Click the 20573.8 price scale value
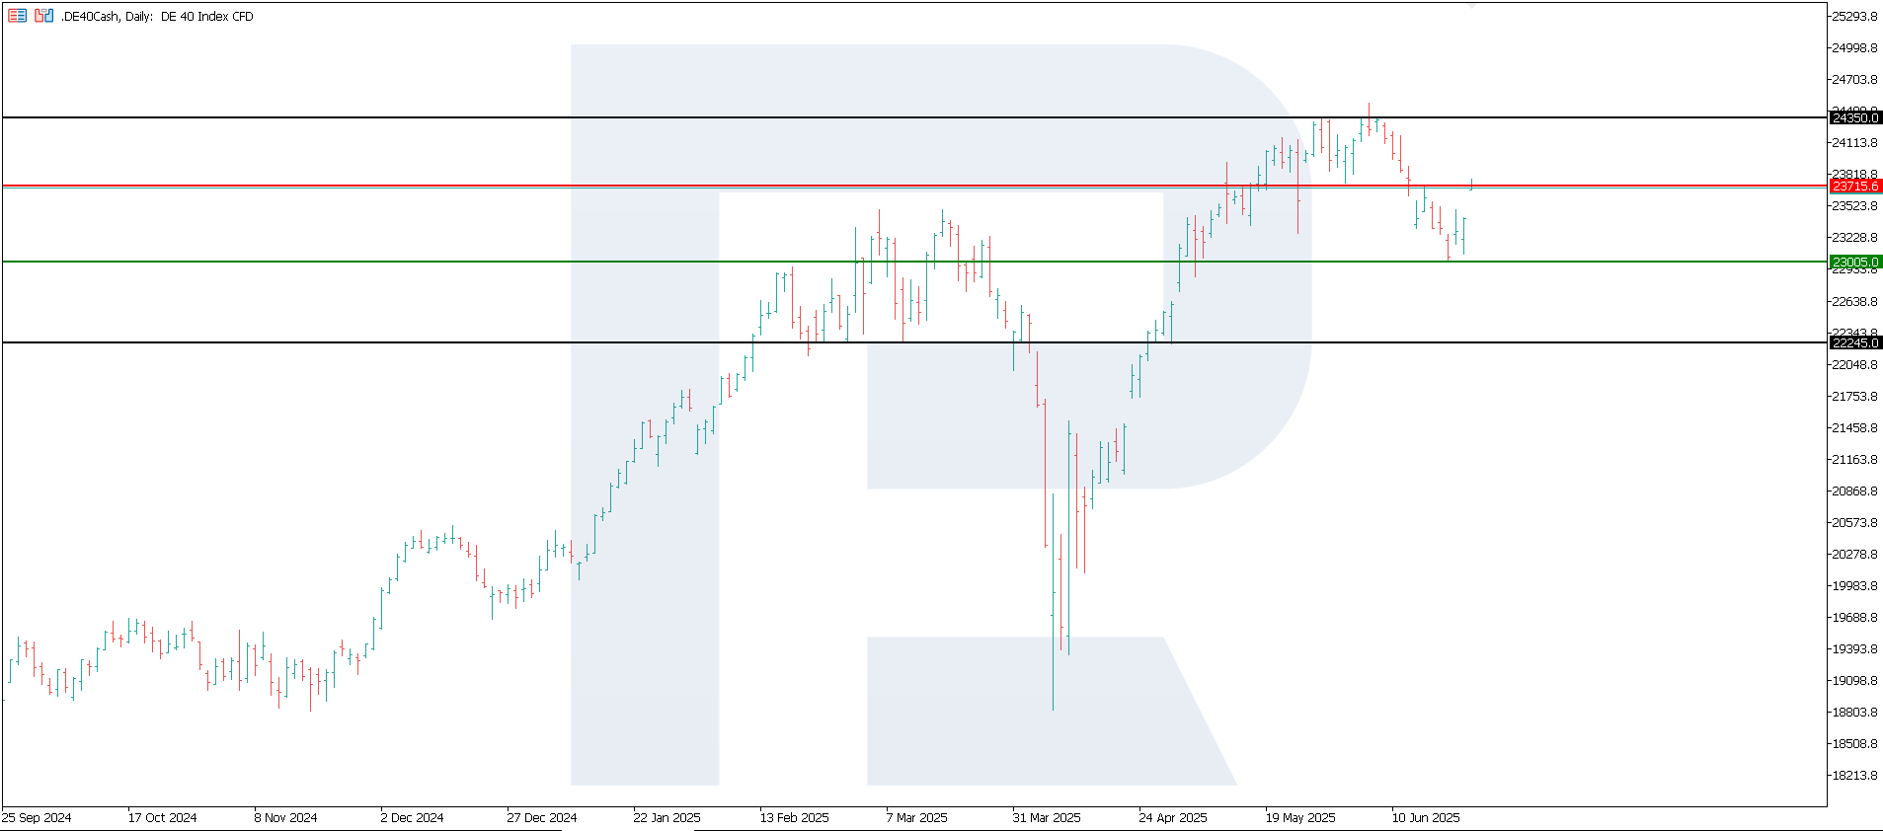This screenshot has width=1883, height=831. click(1854, 522)
